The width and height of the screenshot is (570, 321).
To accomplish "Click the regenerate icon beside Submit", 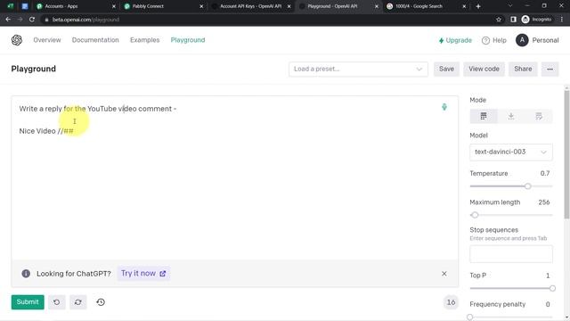I will tap(78, 302).
